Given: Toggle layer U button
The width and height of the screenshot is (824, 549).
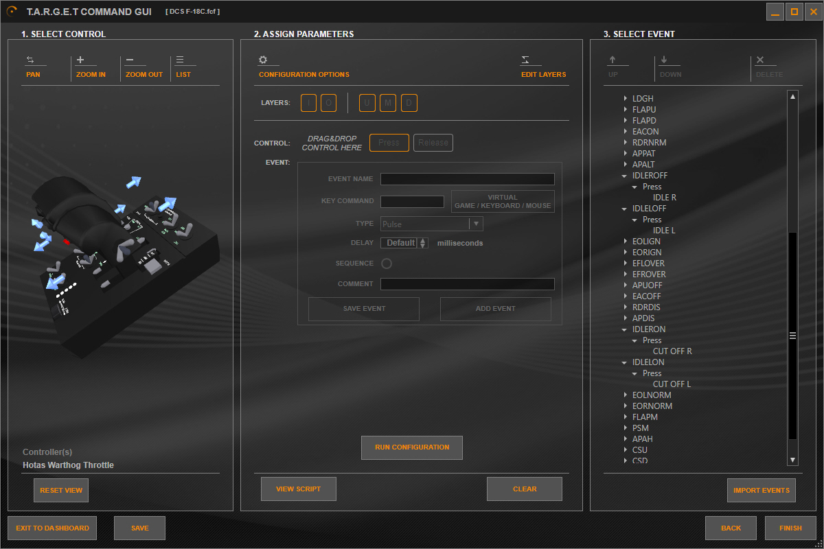Looking at the screenshot, I should click(367, 103).
